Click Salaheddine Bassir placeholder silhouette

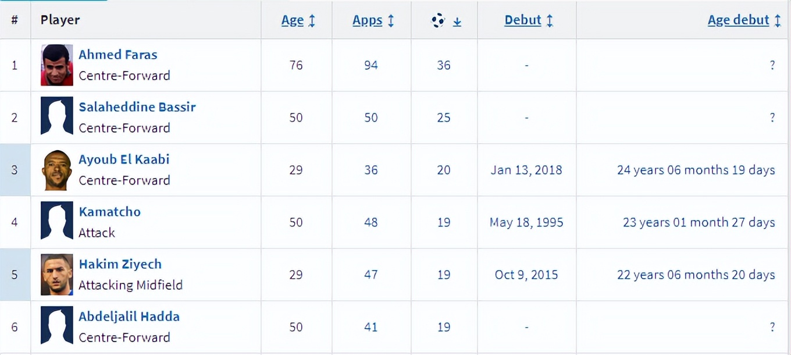click(x=57, y=116)
